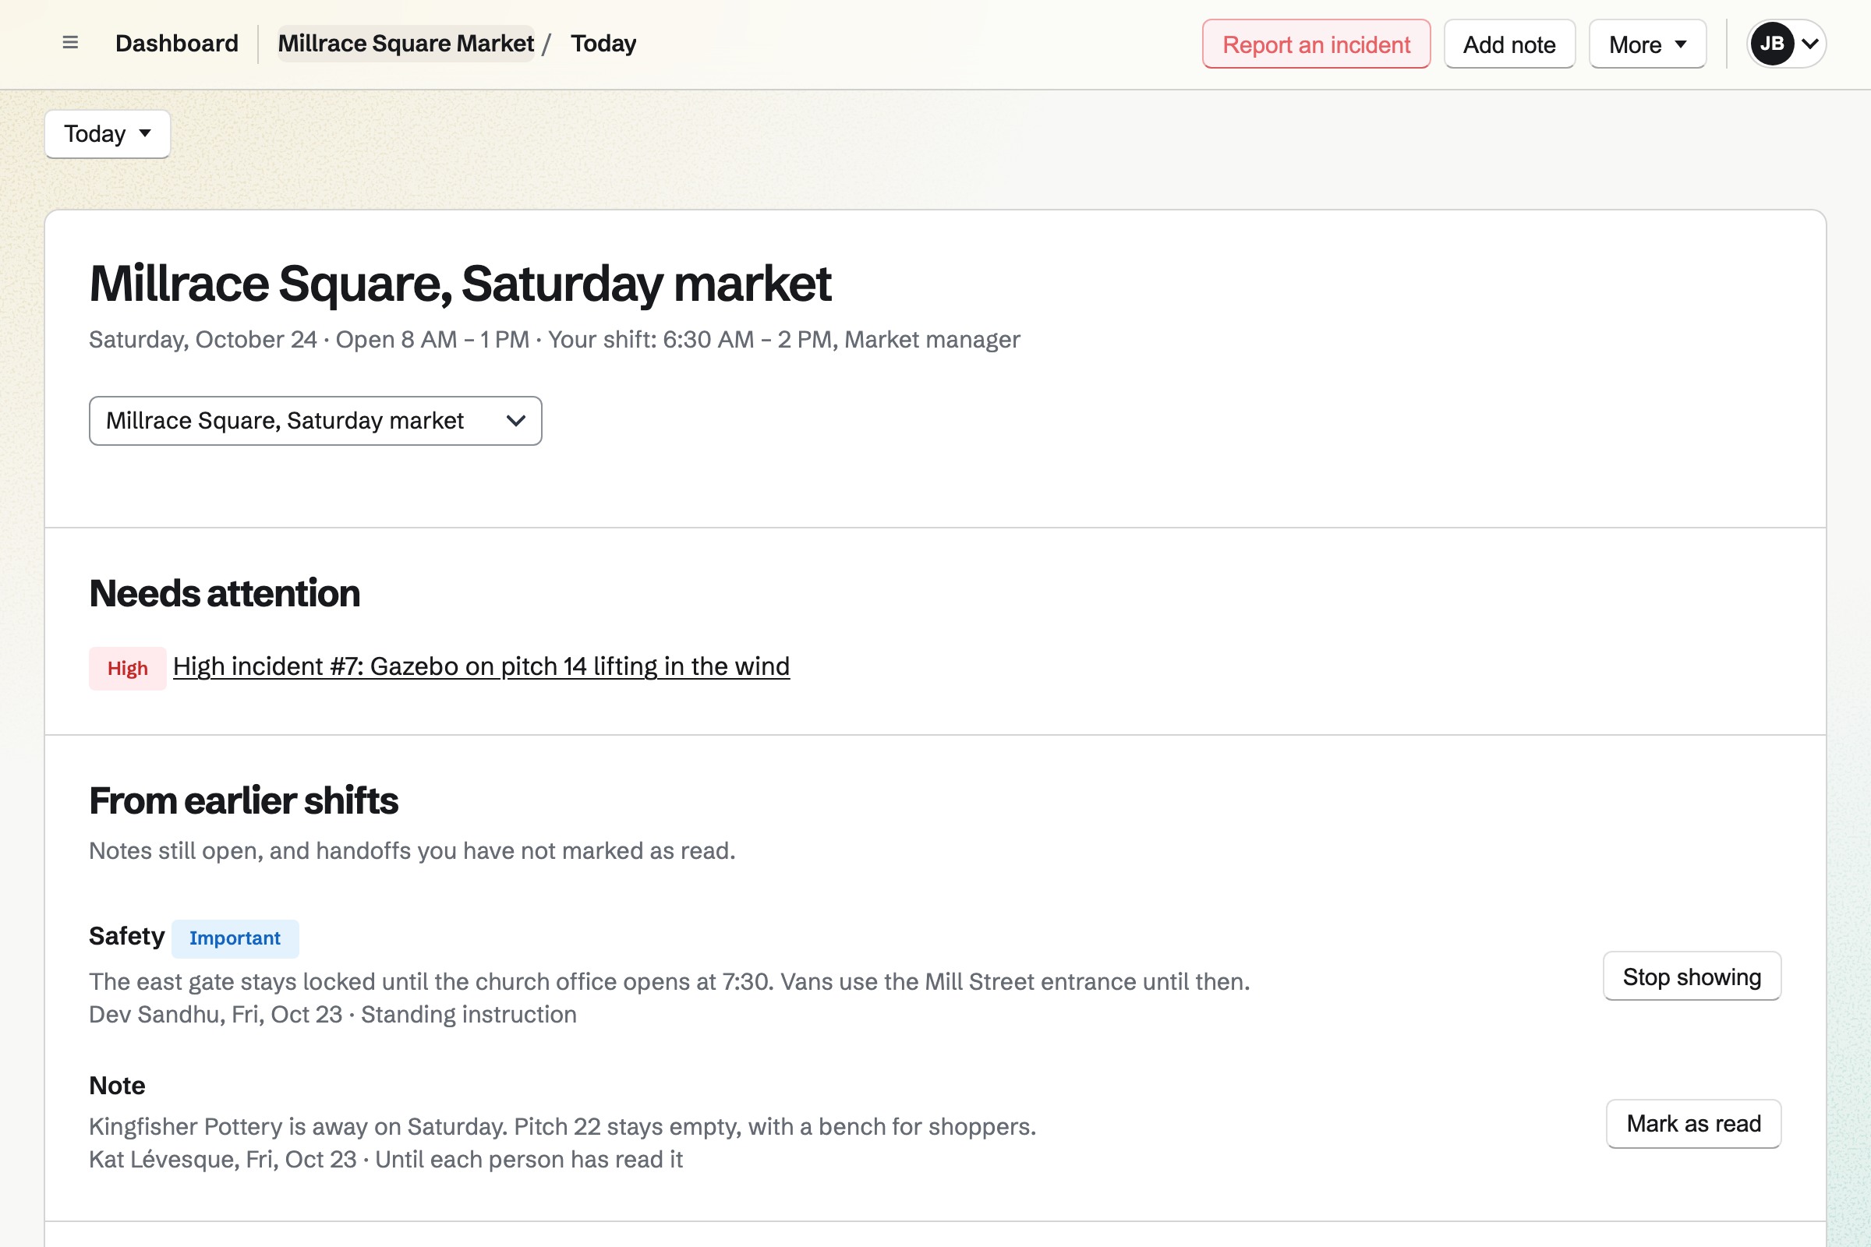Go to Dashboard in the top bar

click(177, 43)
